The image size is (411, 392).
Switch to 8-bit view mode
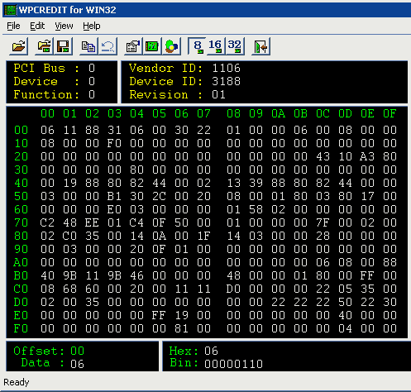[x=197, y=46]
